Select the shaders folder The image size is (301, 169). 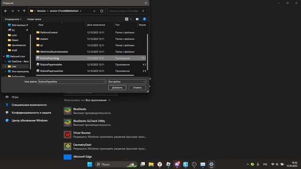click(91, 39)
